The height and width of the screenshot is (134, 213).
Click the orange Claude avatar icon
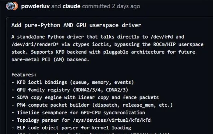pyautogui.click(x=16, y=6)
